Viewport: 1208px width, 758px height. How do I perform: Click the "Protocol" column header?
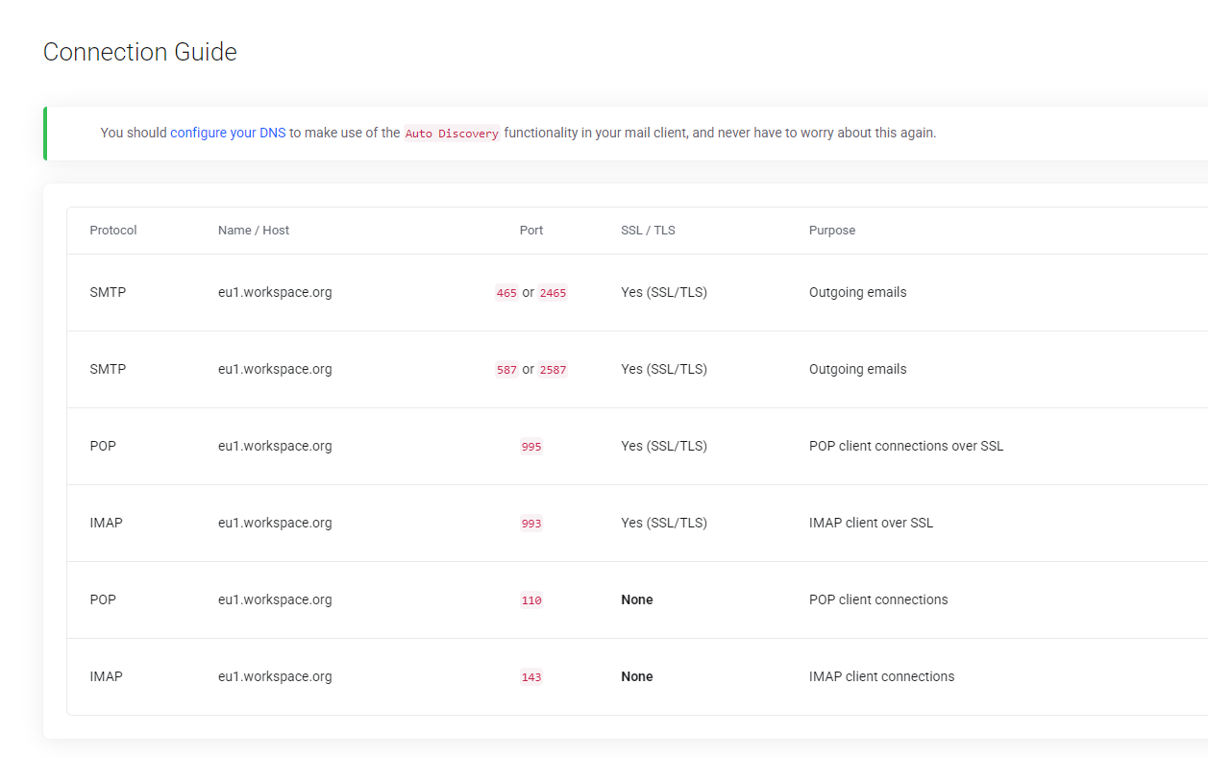[113, 231]
